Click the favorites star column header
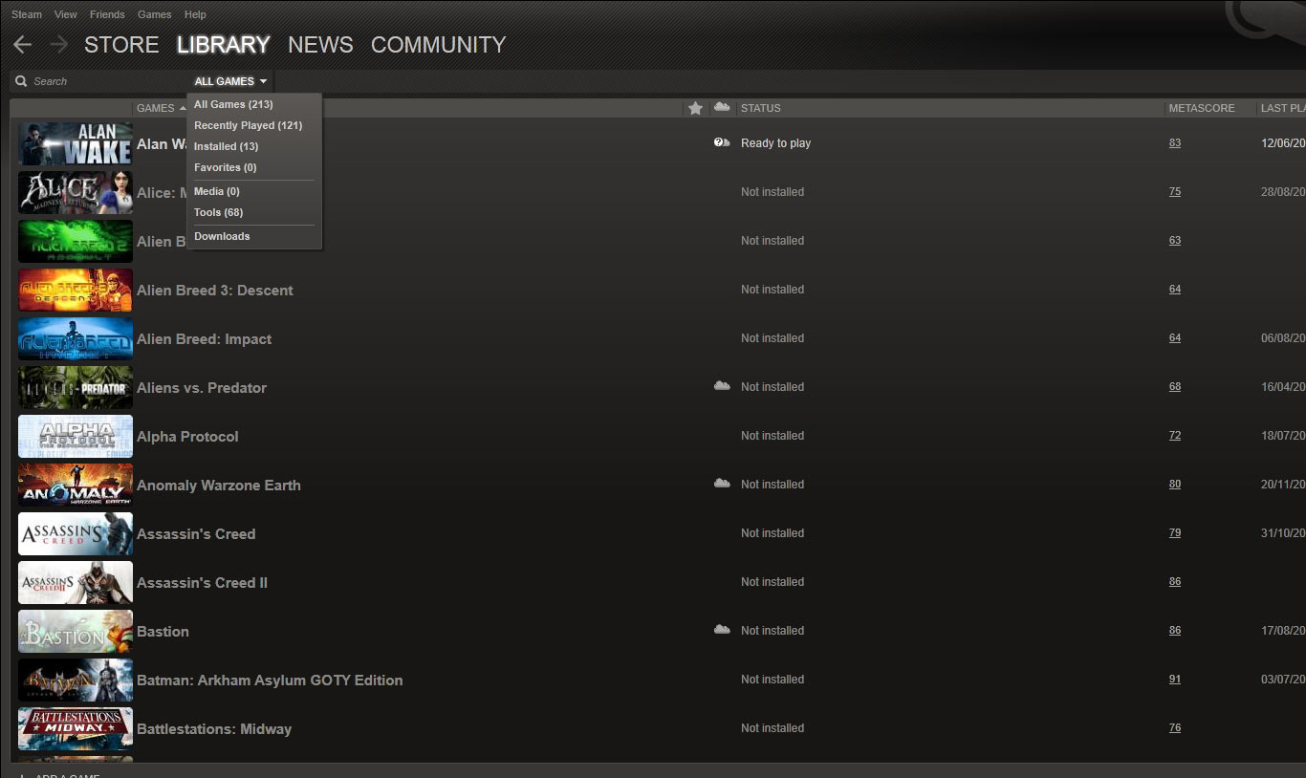 (x=695, y=108)
